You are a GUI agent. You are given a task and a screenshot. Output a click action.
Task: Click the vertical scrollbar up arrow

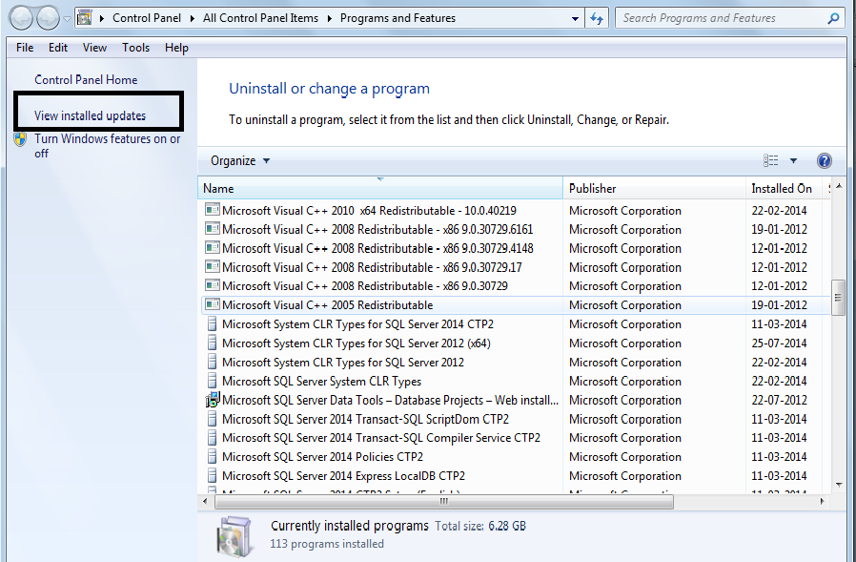click(x=839, y=186)
